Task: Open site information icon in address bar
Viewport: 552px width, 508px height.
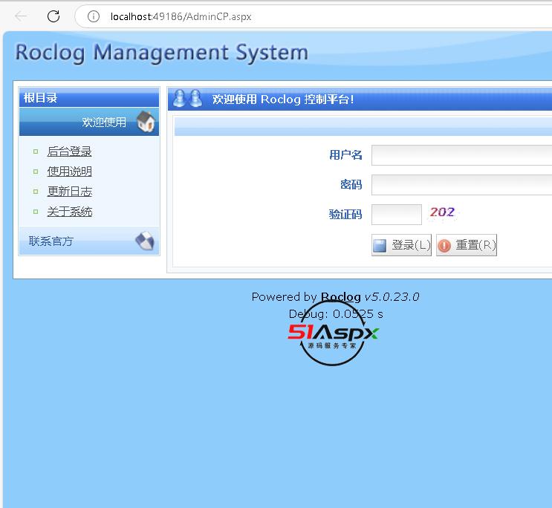Action: 94,16
